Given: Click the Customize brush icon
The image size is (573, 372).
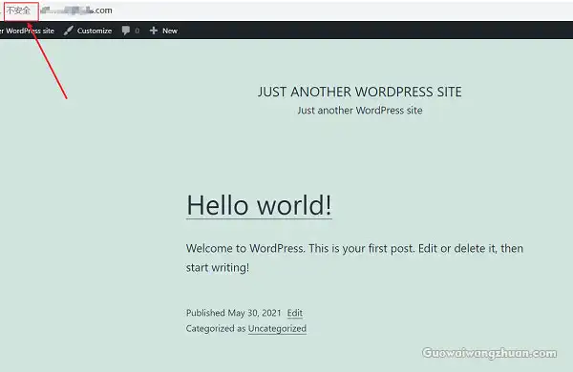Looking at the screenshot, I should coord(69,31).
